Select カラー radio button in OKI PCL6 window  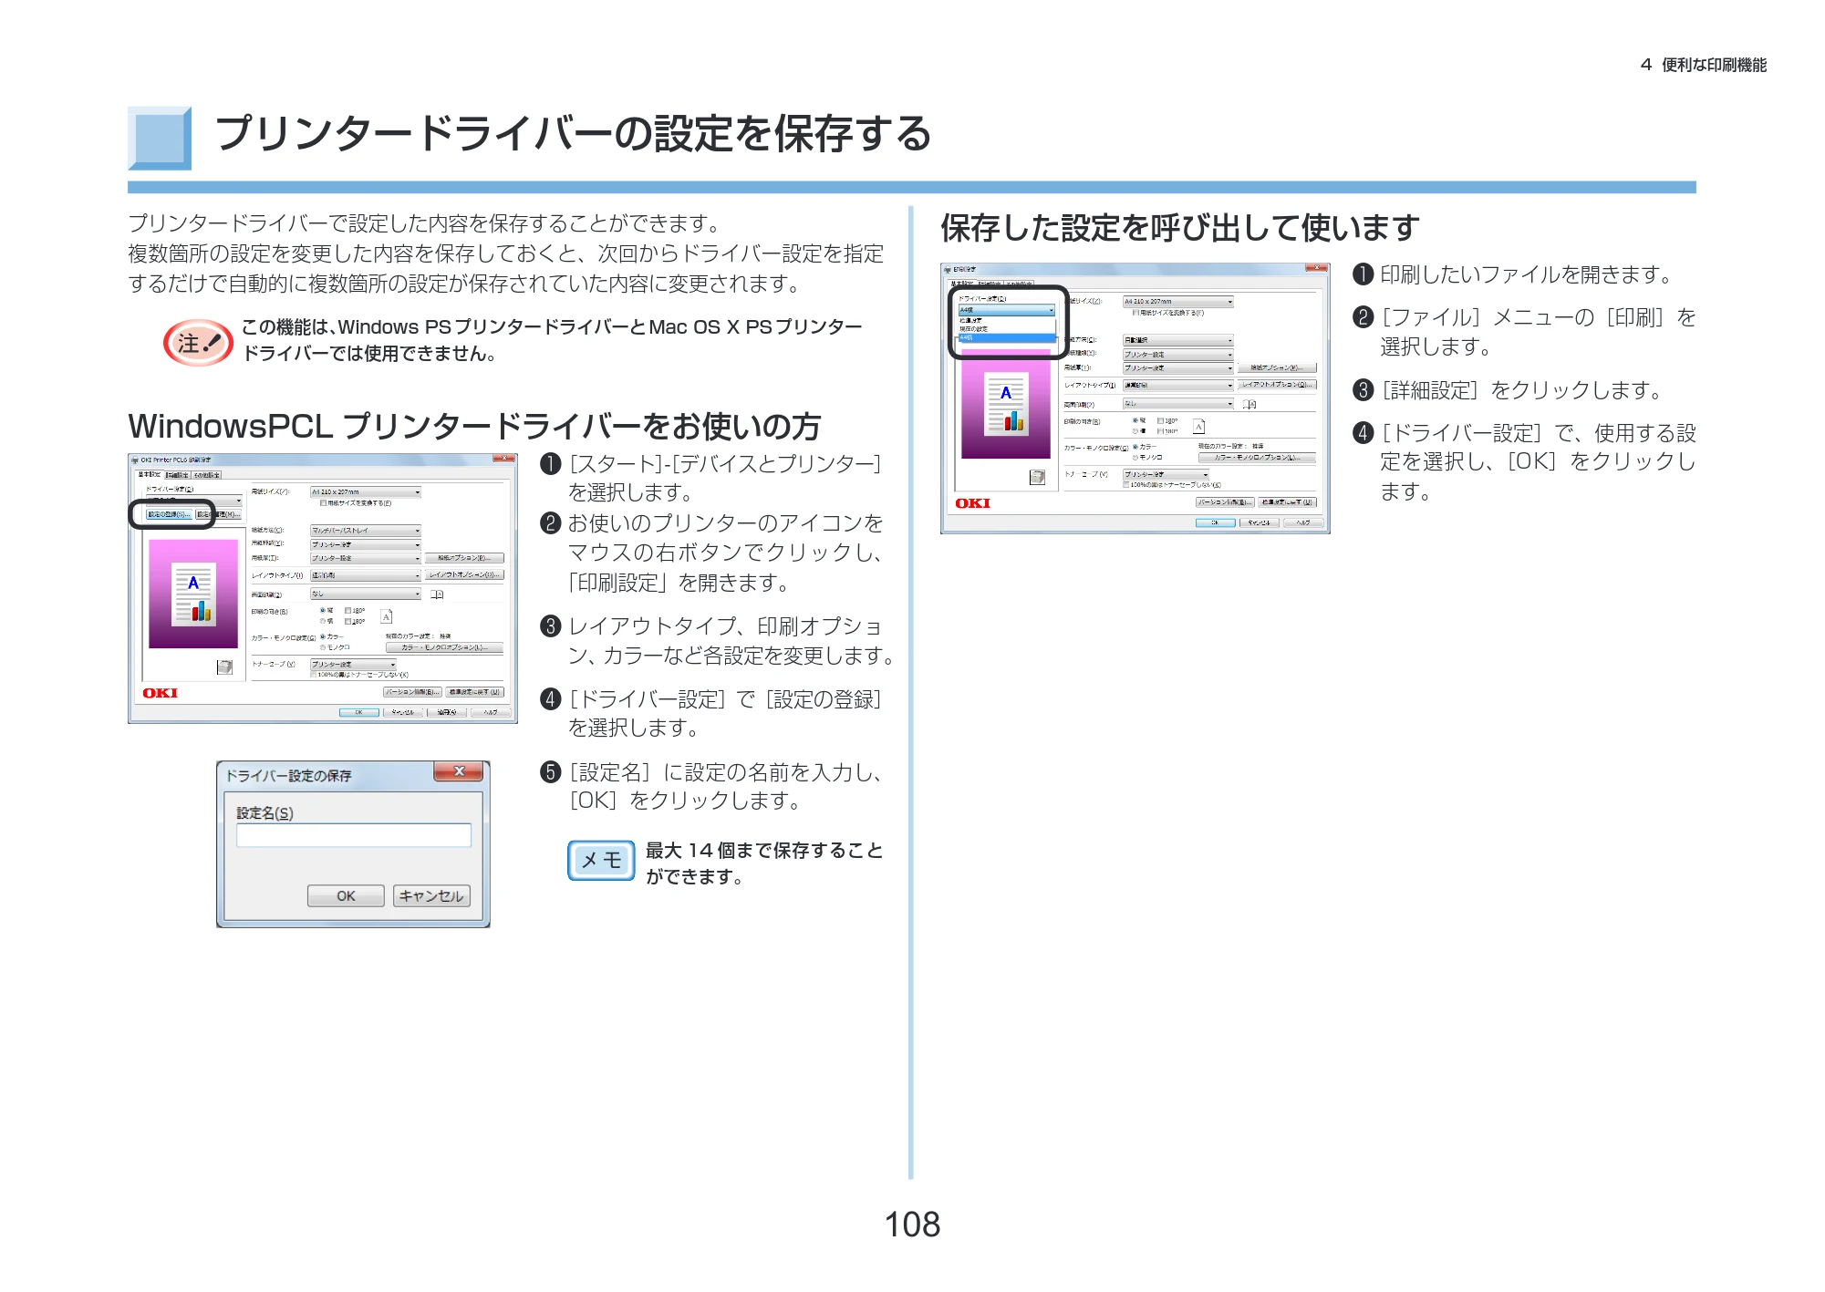pyautogui.click(x=323, y=636)
